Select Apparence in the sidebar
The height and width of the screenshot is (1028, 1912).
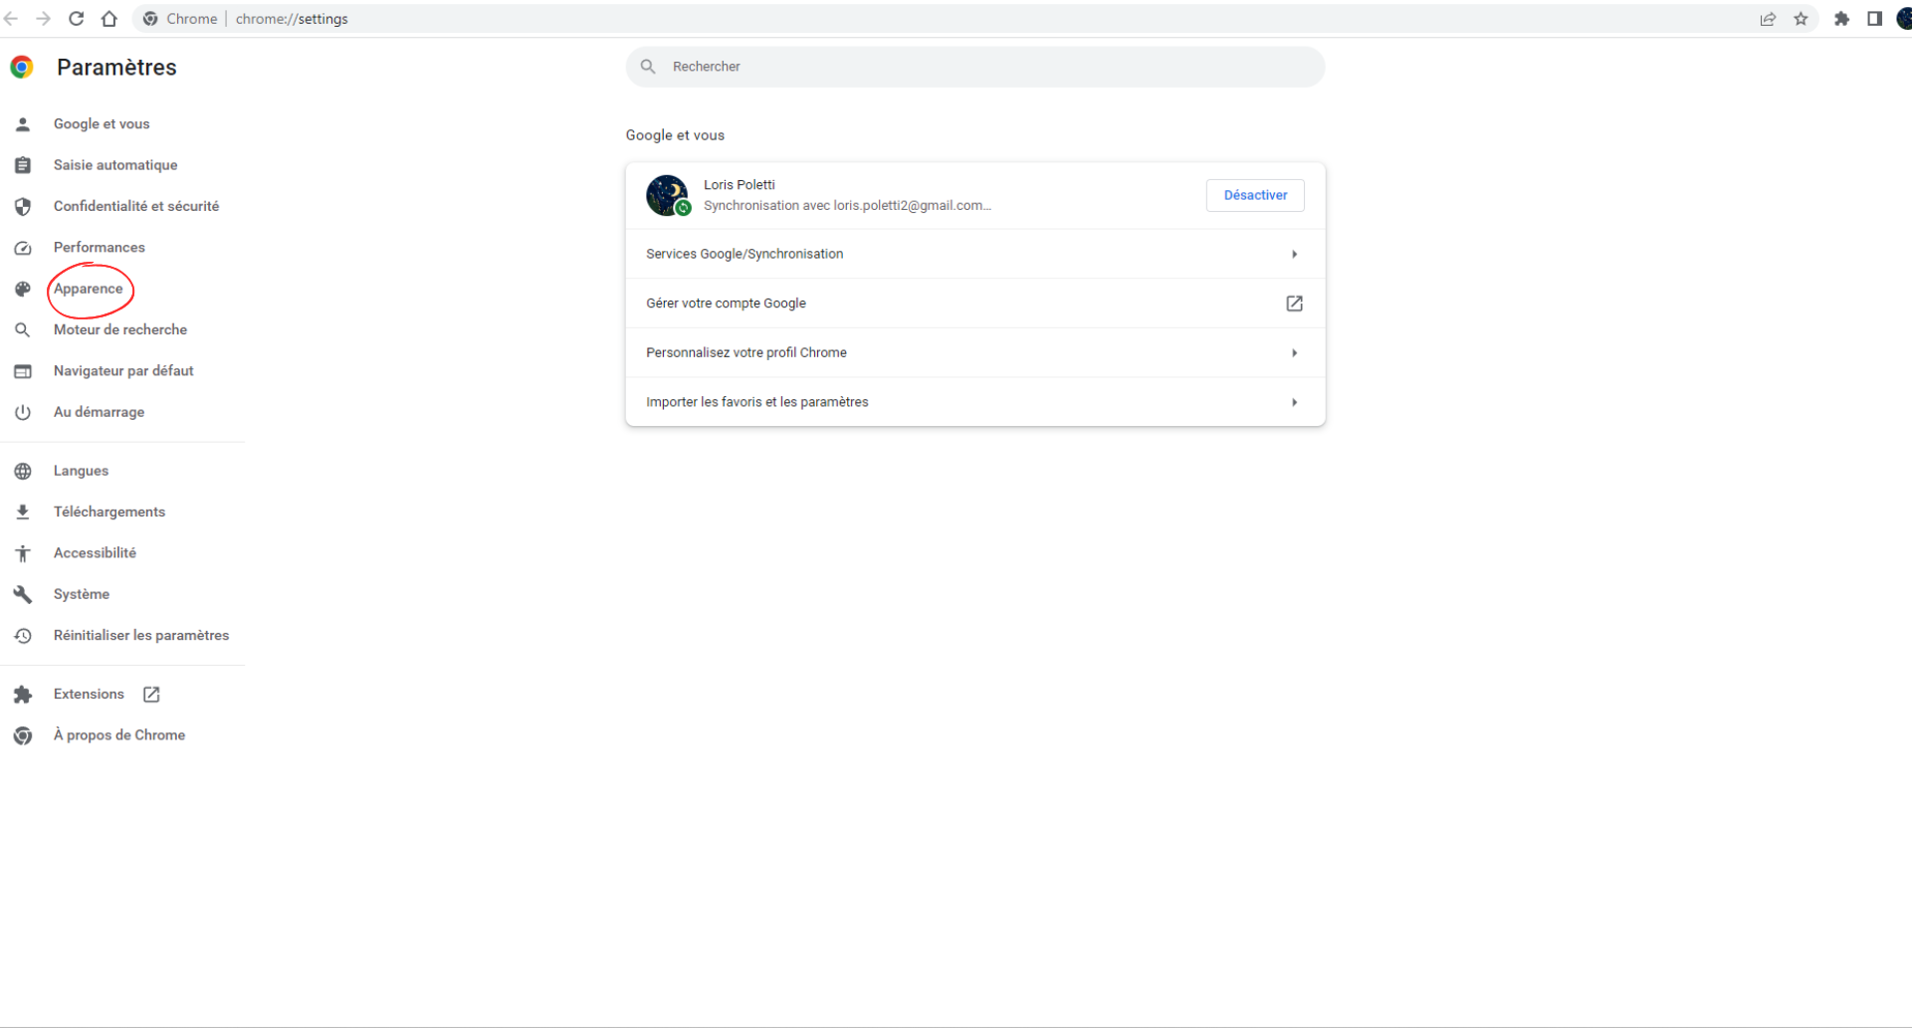pos(89,289)
